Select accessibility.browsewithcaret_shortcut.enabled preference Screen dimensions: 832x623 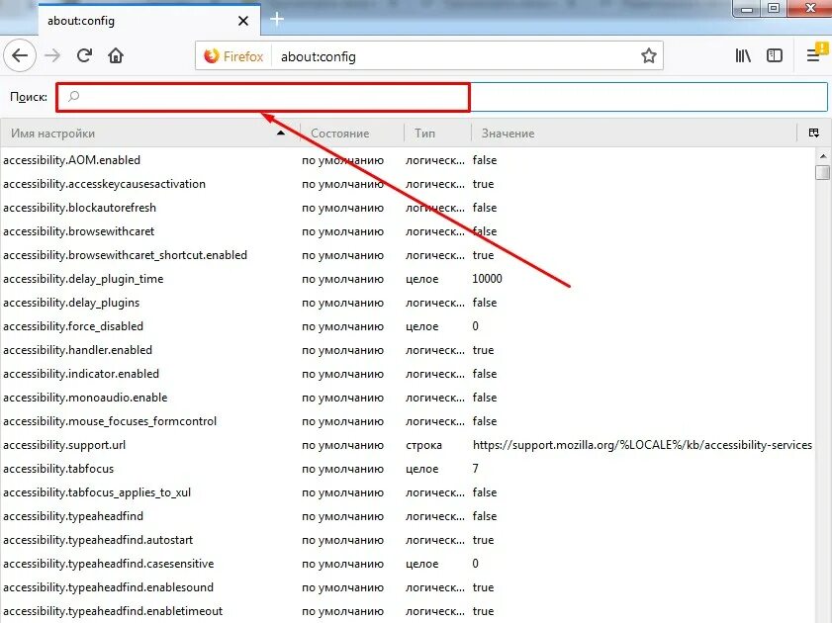pos(408,255)
